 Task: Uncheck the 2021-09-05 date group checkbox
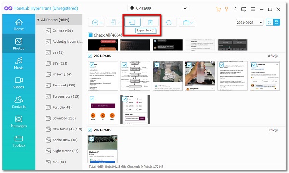(90, 130)
